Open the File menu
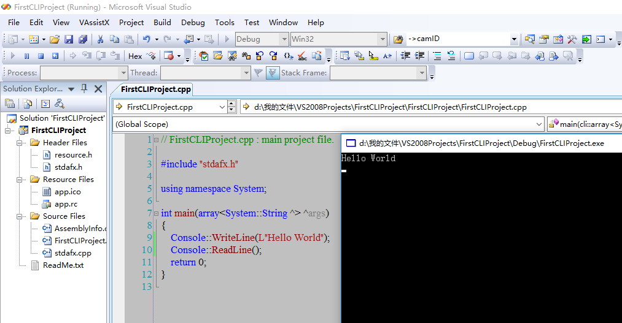Viewport: 622px width, 323px height. click(x=14, y=23)
